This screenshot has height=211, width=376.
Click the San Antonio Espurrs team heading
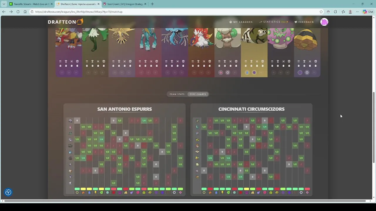pyautogui.click(x=125, y=109)
